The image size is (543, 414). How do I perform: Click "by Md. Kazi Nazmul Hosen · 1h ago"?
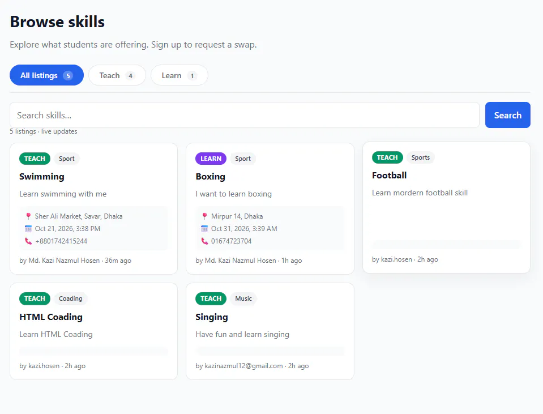coord(249,261)
